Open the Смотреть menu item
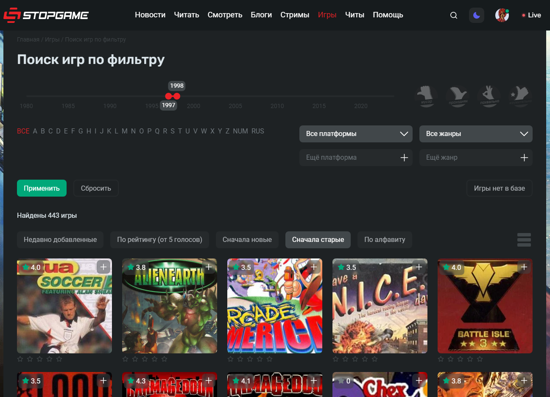Viewport: 550px width, 397px height. [x=225, y=15]
